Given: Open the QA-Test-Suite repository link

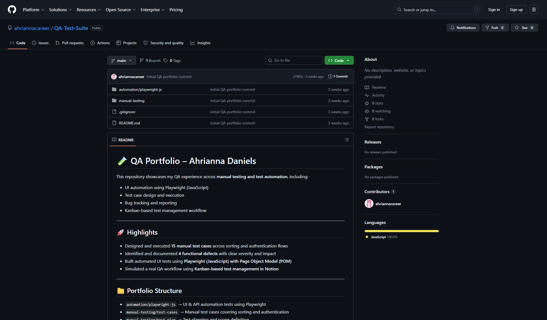Looking at the screenshot, I should click(71, 28).
